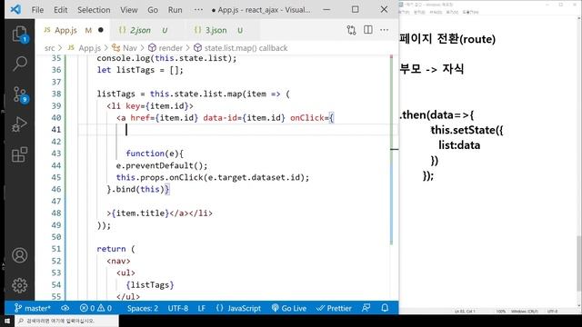
Task: Open the Explorer view in activity bar
Action: pos(20,35)
